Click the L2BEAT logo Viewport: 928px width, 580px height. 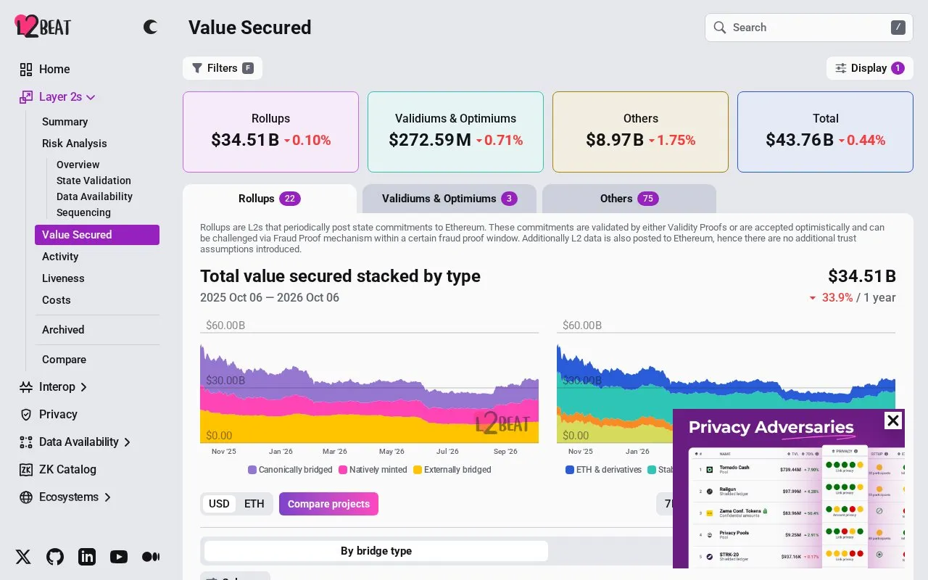[43, 27]
